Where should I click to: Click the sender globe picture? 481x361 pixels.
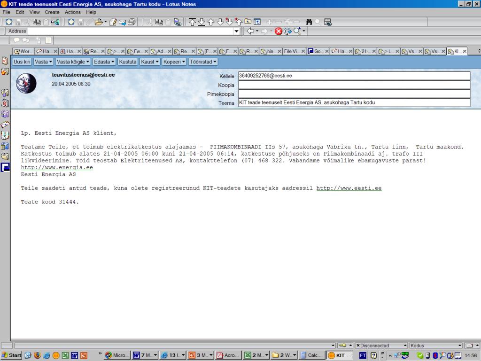[x=26, y=83]
